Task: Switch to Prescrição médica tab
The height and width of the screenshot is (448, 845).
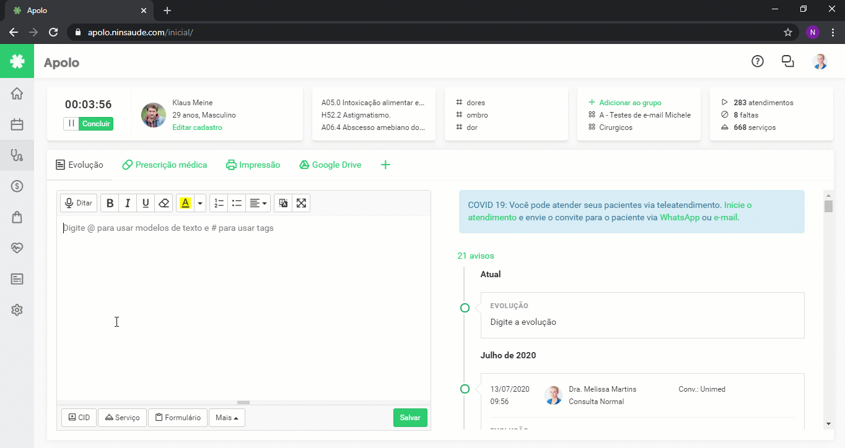Action: tap(165, 165)
